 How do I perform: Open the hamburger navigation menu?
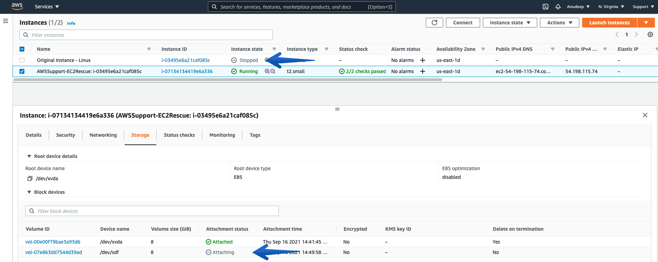[6, 21]
